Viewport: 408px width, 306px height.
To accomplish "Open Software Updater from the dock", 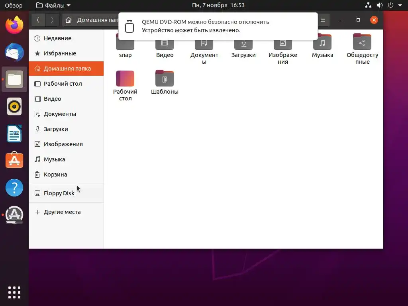I will 14,215.
